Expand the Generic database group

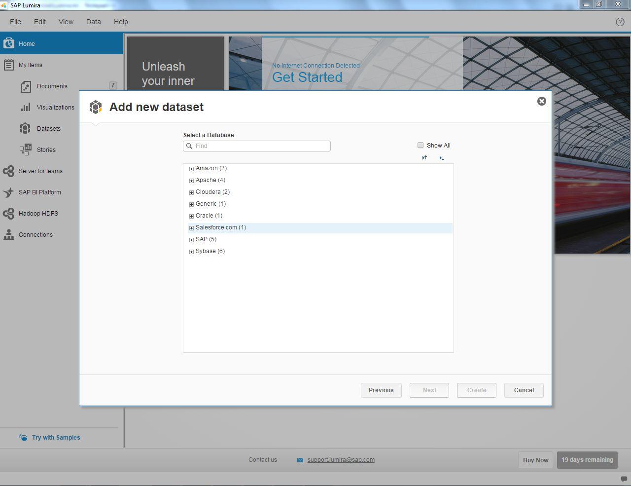(x=191, y=204)
